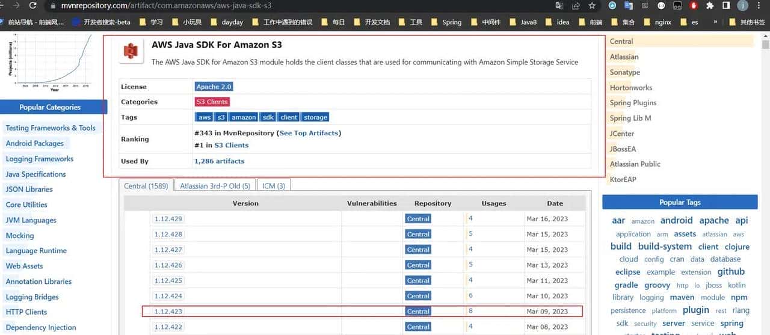The image size is (770, 335).
Task: Switch to the ICM (3) tab
Action: (273, 186)
